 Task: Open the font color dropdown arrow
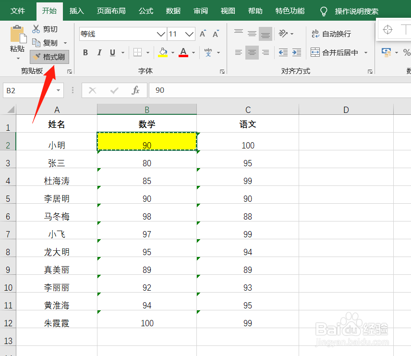point(193,53)
